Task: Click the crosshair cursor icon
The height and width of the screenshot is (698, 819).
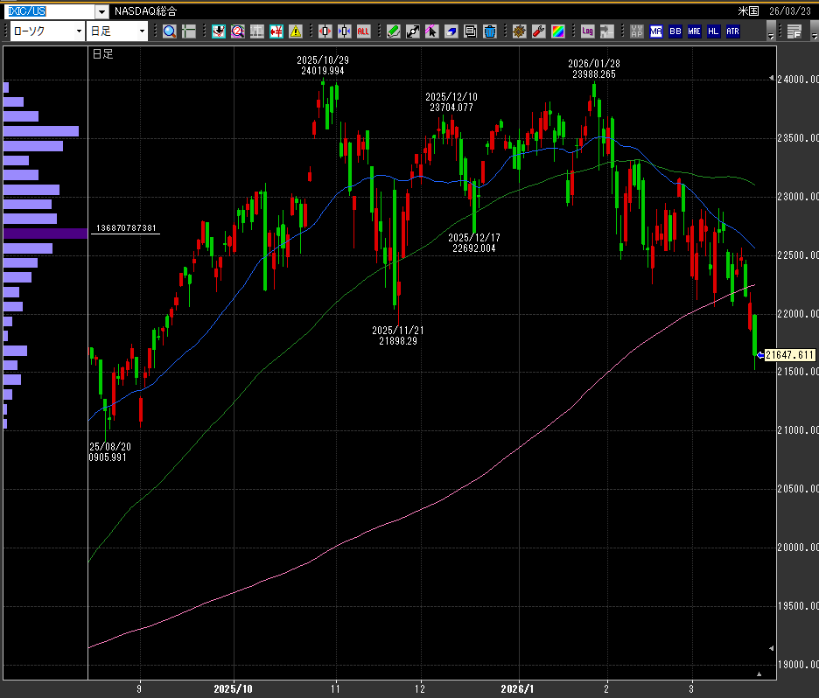Action: pos(188,31)
